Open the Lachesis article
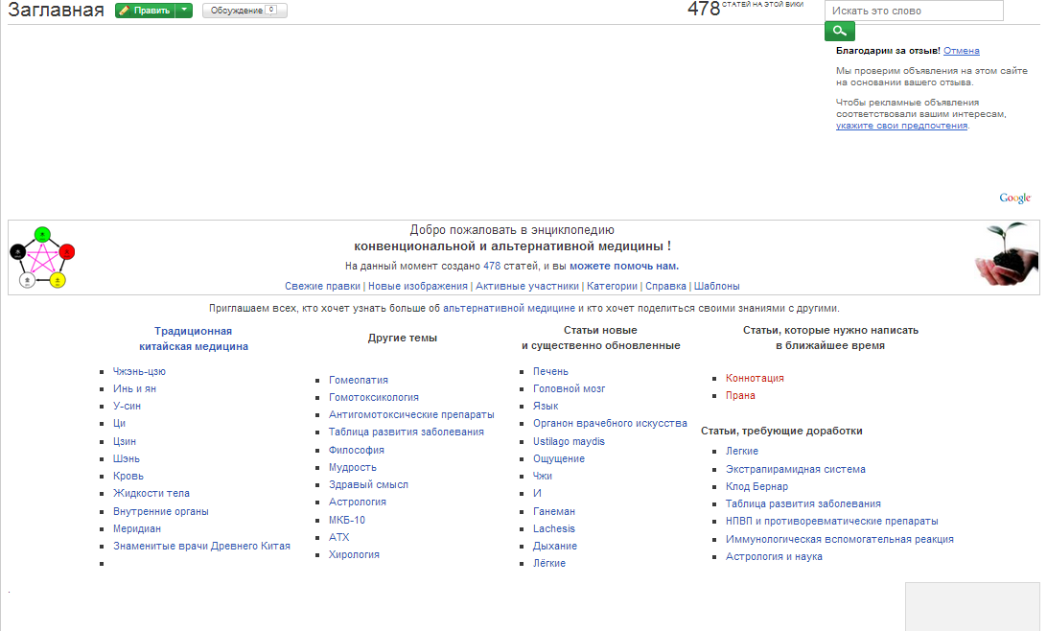The image size is (1047, 631). click(553, 528)
